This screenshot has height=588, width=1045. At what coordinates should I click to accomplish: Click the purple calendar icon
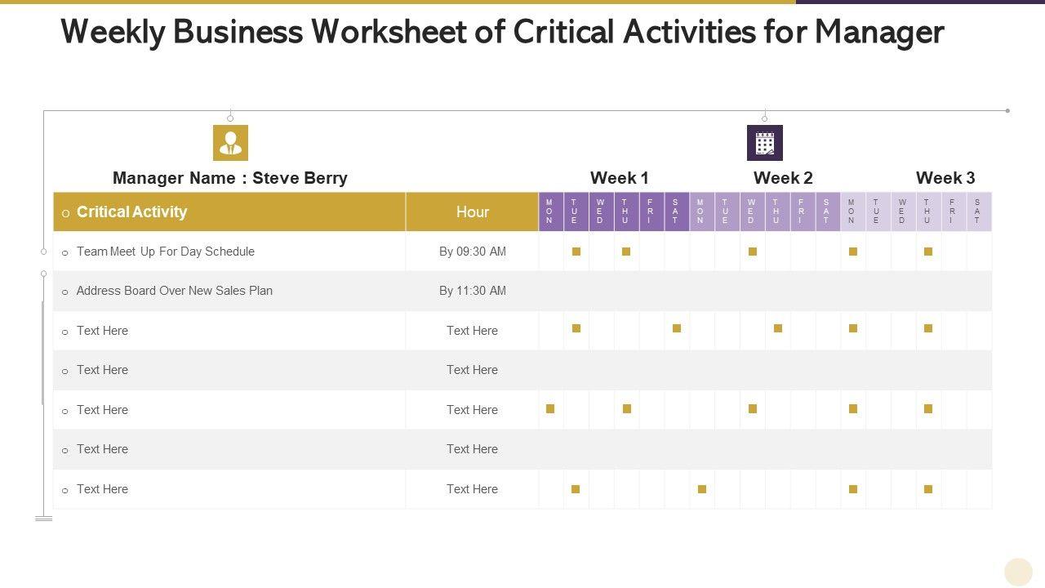764,143
